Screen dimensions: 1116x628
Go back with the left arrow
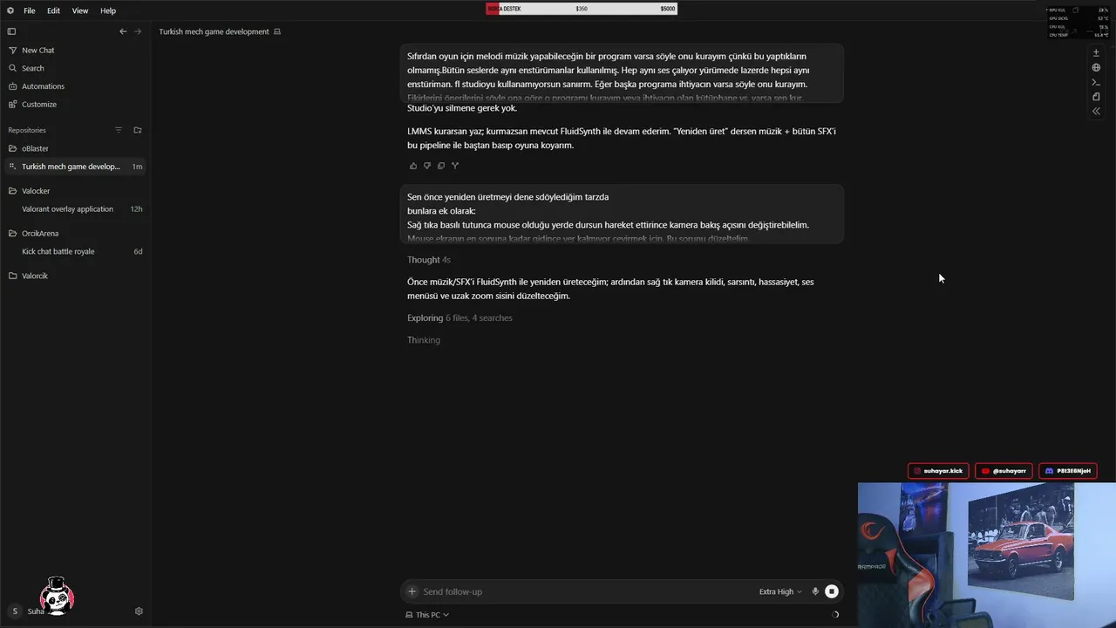(123, 31)
